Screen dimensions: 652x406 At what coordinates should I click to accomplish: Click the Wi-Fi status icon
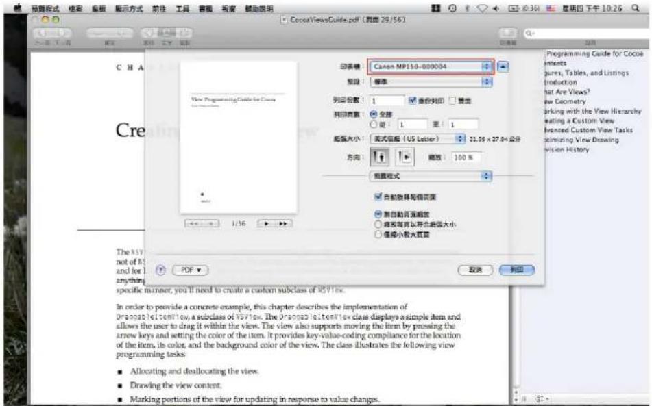click(x=482, y=8)
